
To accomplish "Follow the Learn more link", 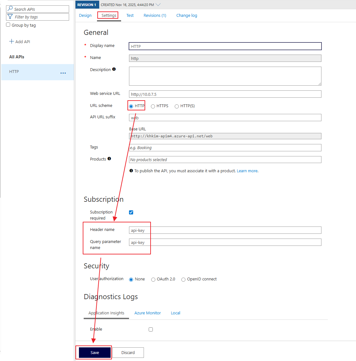I will point(247,171).
